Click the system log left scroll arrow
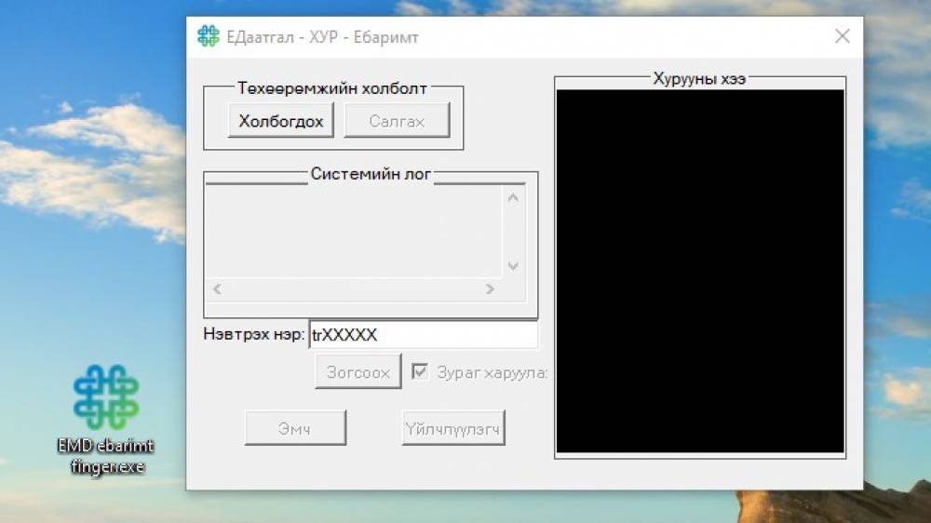931x523 pixels. tap(217, 289)
